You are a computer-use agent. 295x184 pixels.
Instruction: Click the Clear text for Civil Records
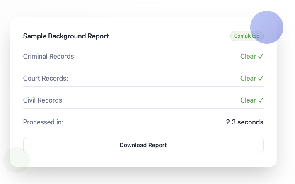click(248, 100)
